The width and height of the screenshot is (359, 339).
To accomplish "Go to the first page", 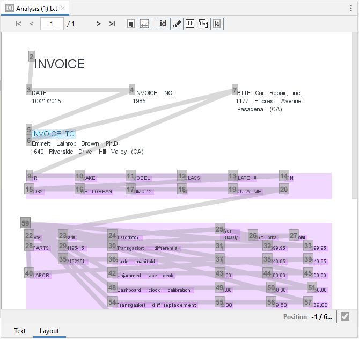I will (x=18, y=24).
